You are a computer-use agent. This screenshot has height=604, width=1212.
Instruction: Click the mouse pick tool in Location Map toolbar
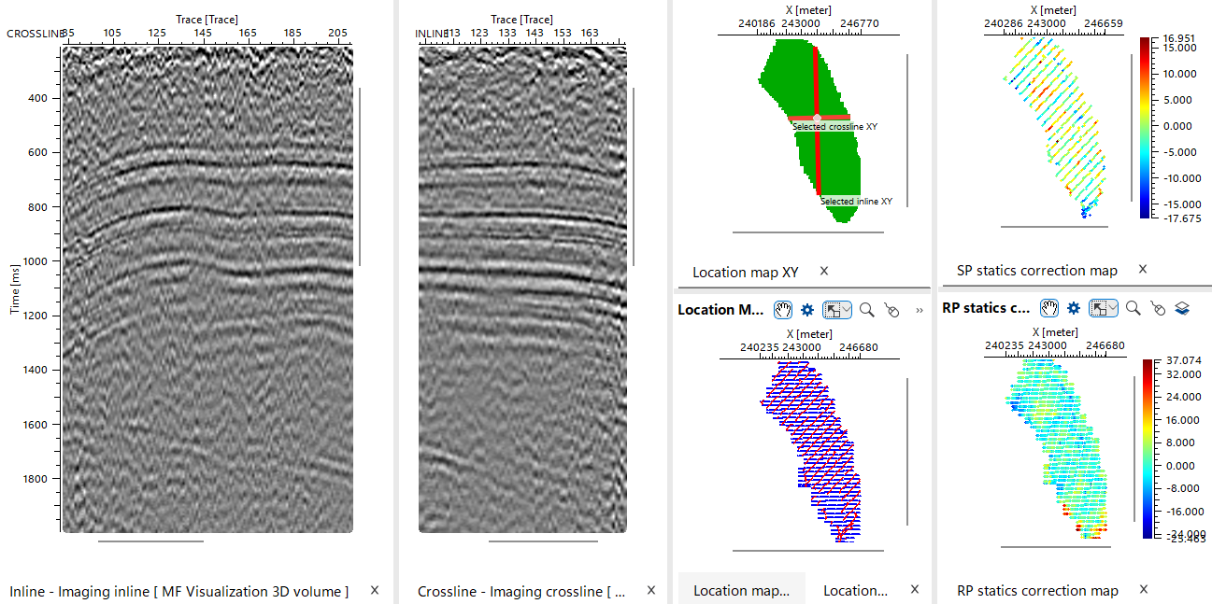tap(891, 309)
